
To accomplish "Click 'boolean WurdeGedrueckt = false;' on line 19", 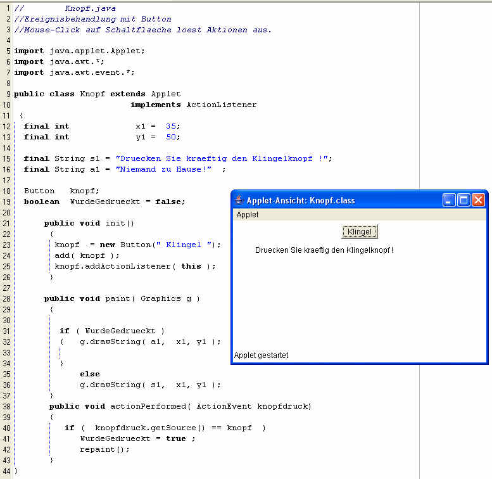I will pyautogui.click(x=104, y=201).
